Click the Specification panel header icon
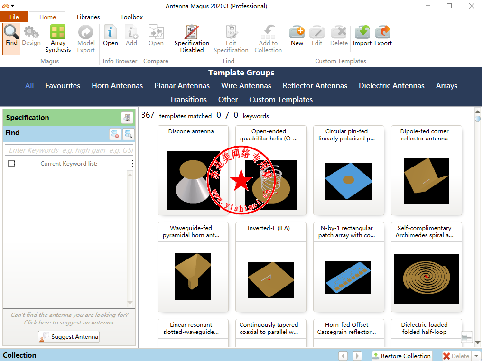The image size is (483, 361). click(127, 118)
